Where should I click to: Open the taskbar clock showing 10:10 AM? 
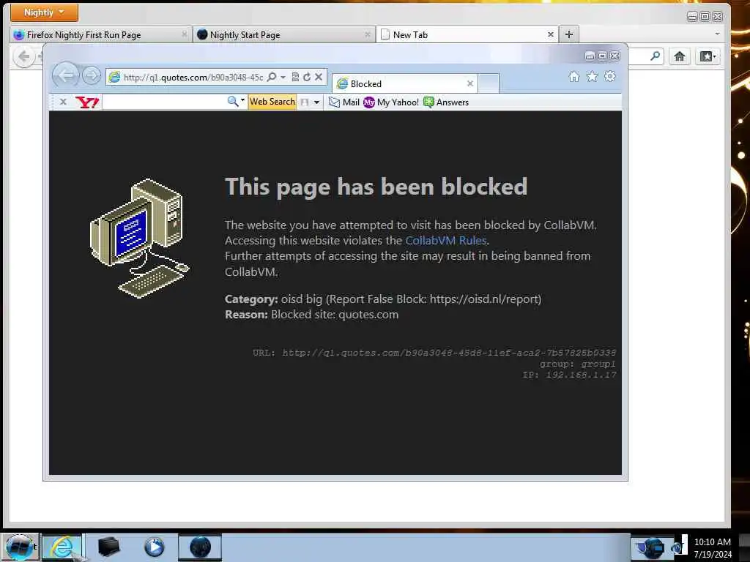point(713,548)
